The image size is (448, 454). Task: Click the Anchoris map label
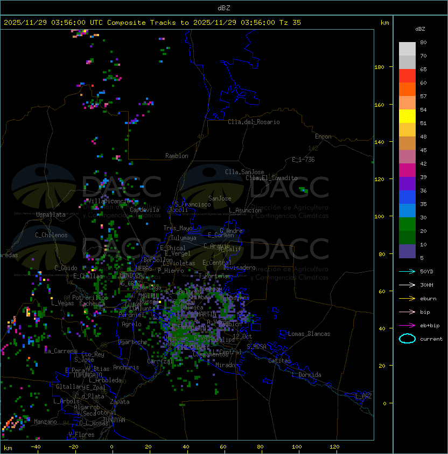point(126,367)
